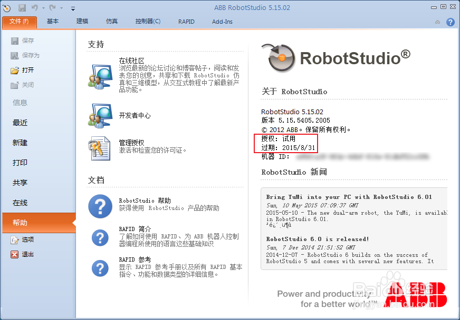460x320 pixels.
Task: Click the RobotStudio 帮助 question mark icon
Action: click(x=100, y=206)
